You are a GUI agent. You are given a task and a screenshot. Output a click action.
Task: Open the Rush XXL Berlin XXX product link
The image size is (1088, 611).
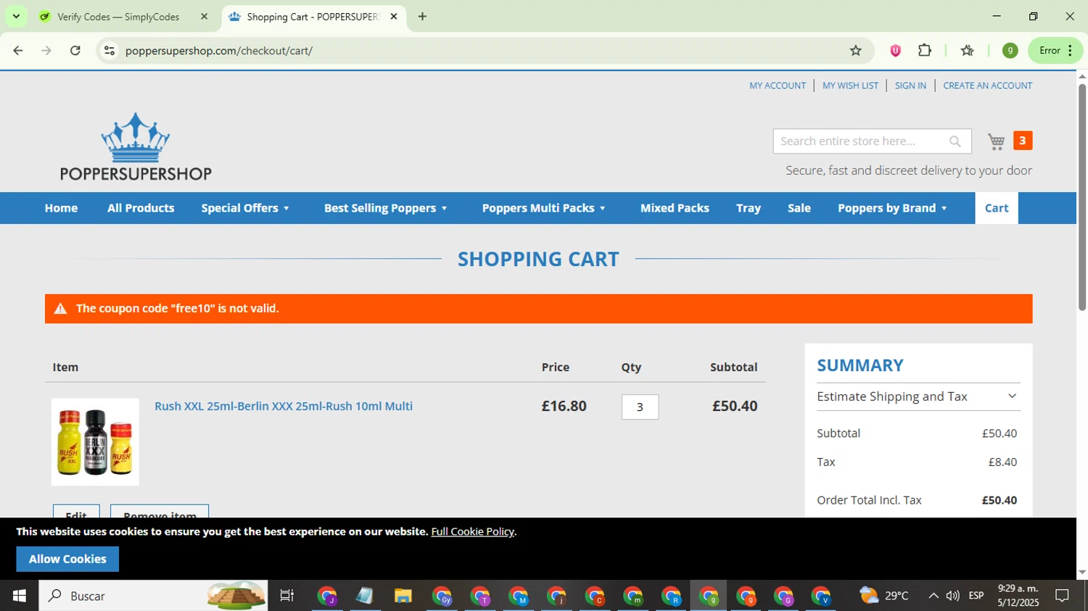284,406
